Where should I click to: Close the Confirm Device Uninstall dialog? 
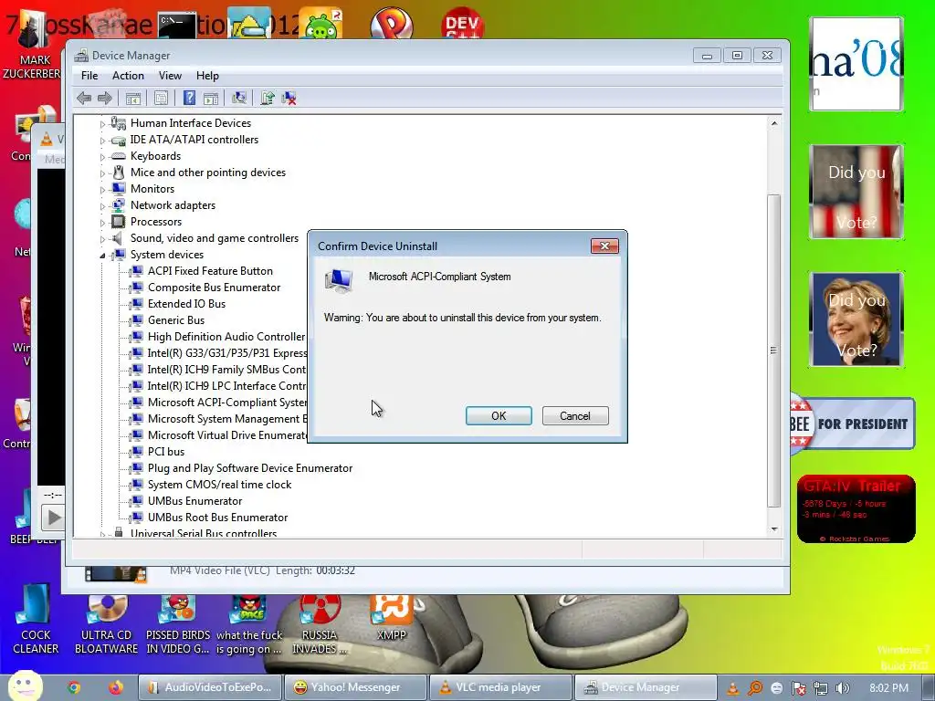pos(604,246)
